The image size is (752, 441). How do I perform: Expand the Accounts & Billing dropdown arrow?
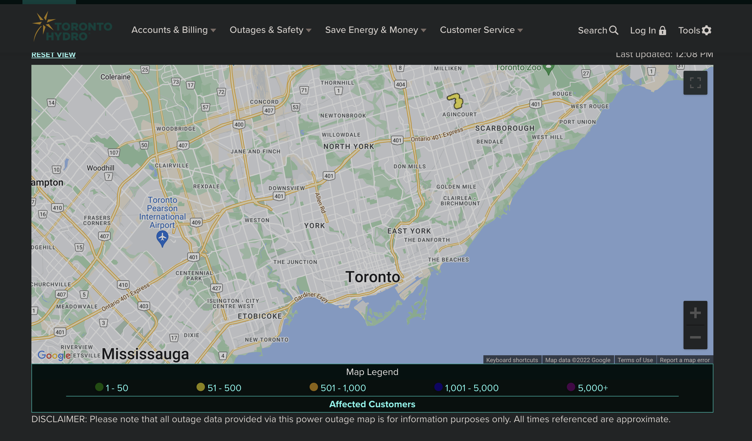point(213,30)
